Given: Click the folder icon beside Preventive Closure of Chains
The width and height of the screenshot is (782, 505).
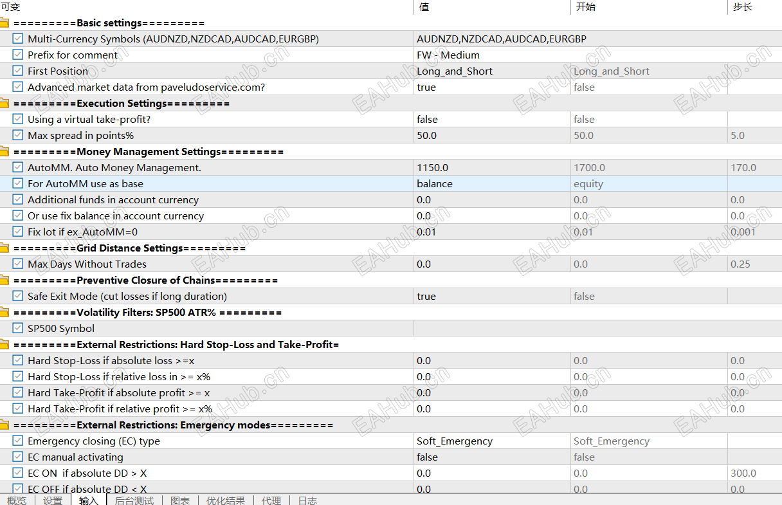Looking at the screenshot, I should coord(6,280).
